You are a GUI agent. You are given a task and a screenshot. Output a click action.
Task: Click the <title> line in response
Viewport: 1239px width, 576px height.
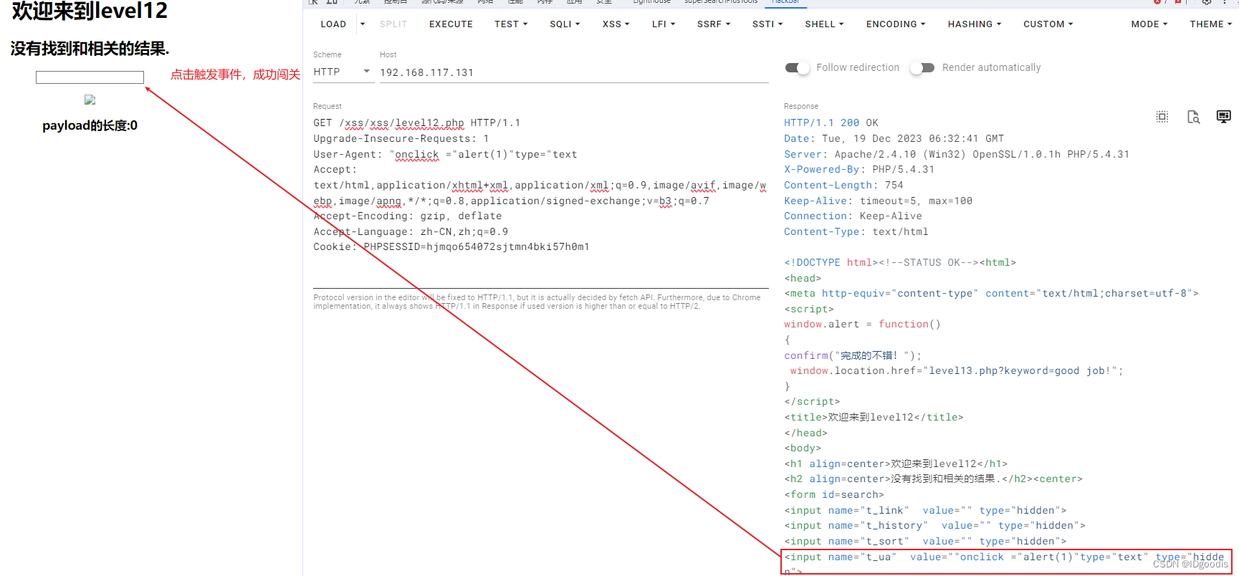tap(874, 418)
